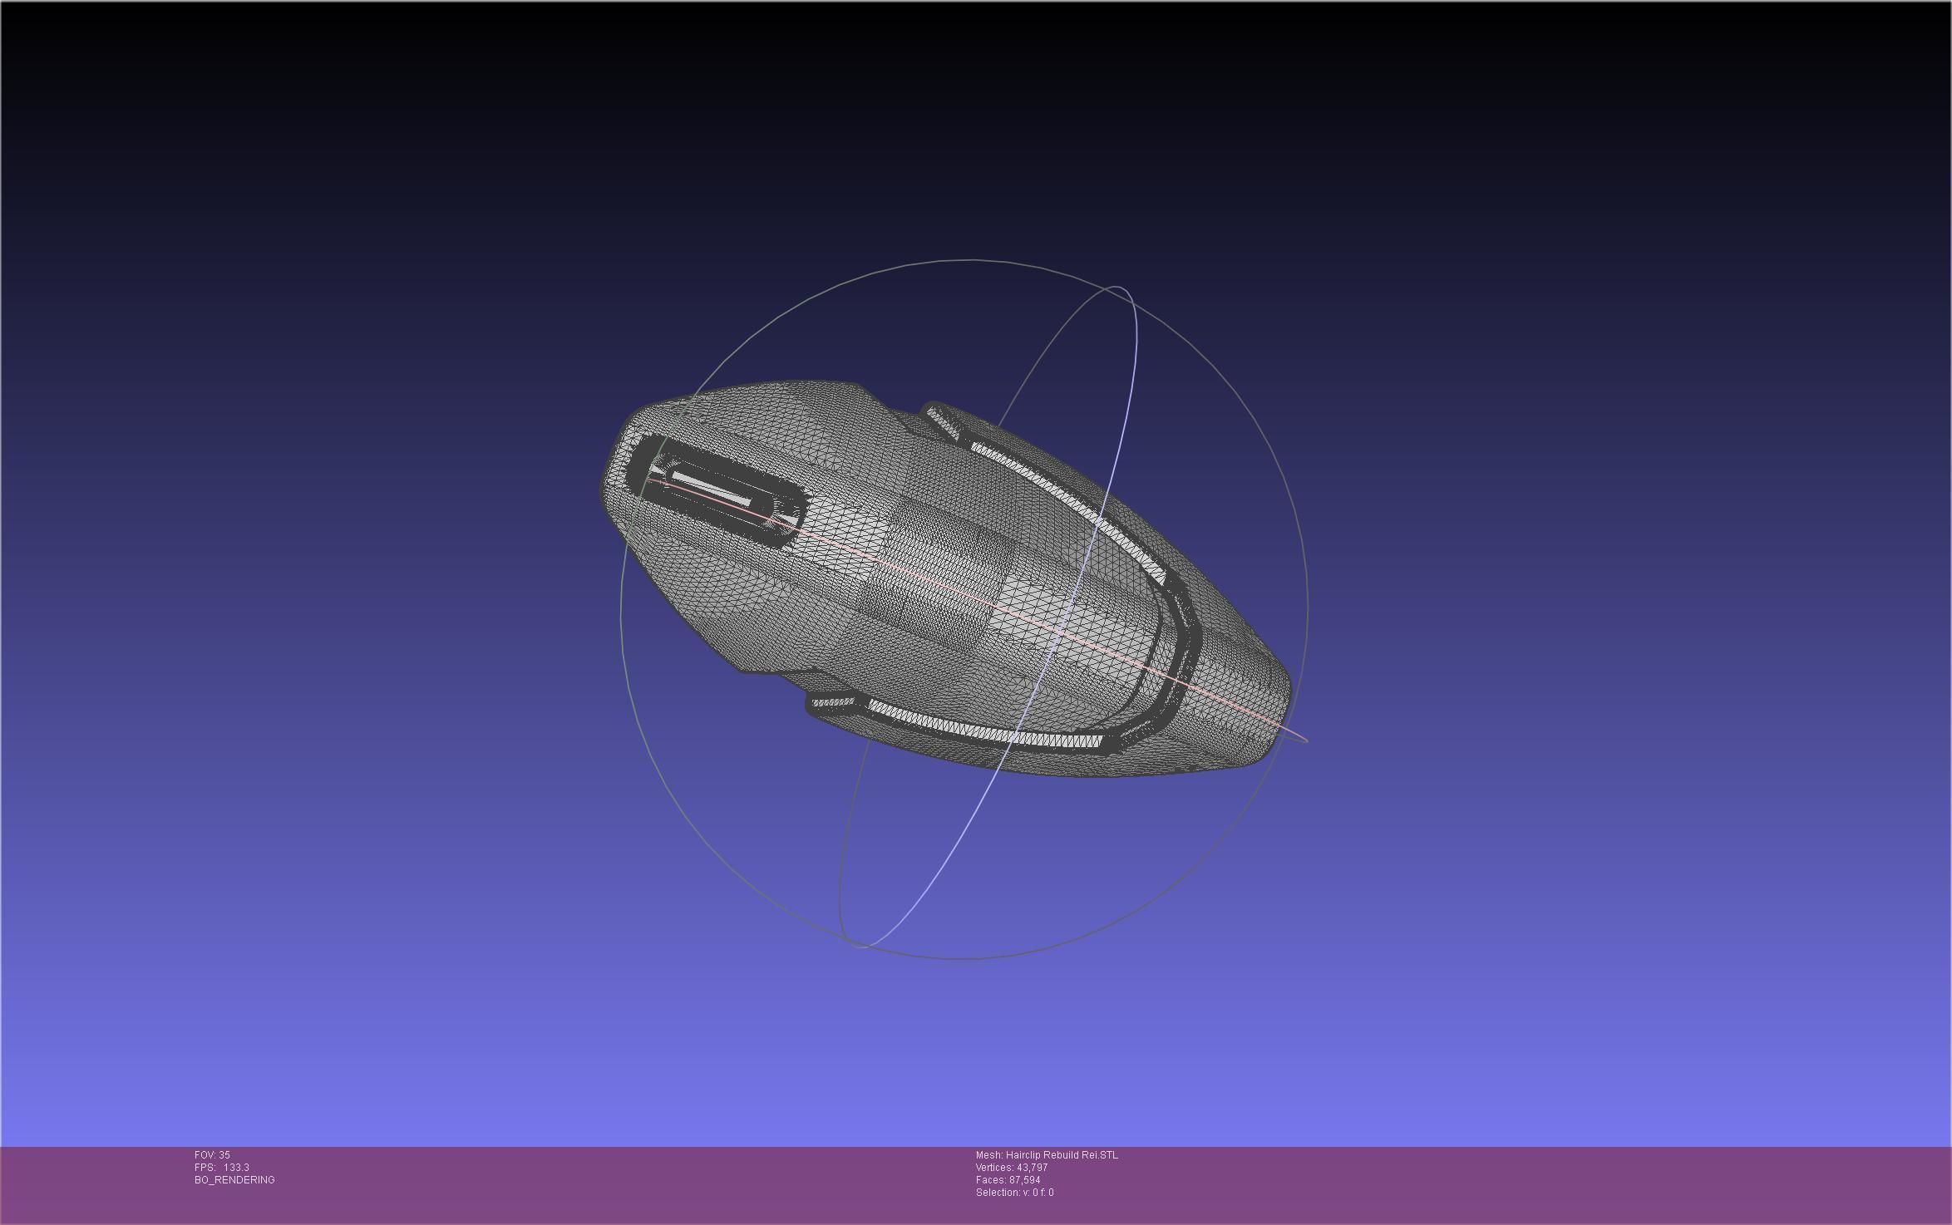
Task: Click the Selection: v: 0 f: 0 text
Action: tap(1014, 1193)
